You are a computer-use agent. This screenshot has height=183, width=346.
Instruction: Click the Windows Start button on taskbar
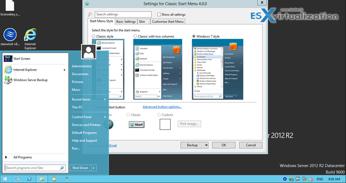5,179
